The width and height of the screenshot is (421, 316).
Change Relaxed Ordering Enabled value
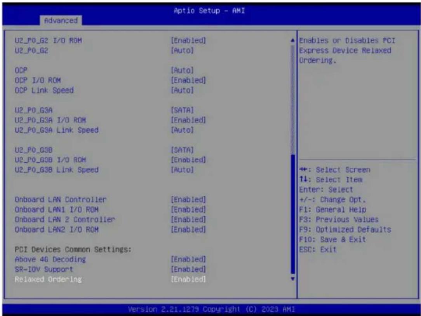[x=188, y=279]
